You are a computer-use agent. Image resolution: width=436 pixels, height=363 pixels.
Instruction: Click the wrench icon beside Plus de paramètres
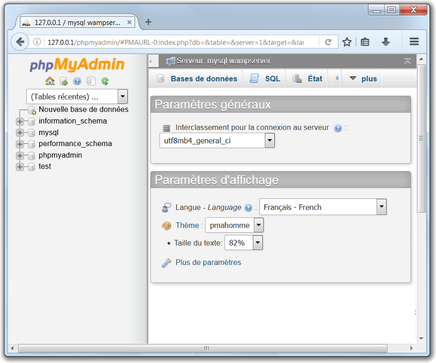[x=166, y=263]
